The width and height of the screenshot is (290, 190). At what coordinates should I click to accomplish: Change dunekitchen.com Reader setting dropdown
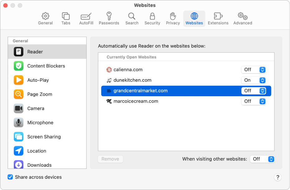pyautogui.click(x=254, y=80)
